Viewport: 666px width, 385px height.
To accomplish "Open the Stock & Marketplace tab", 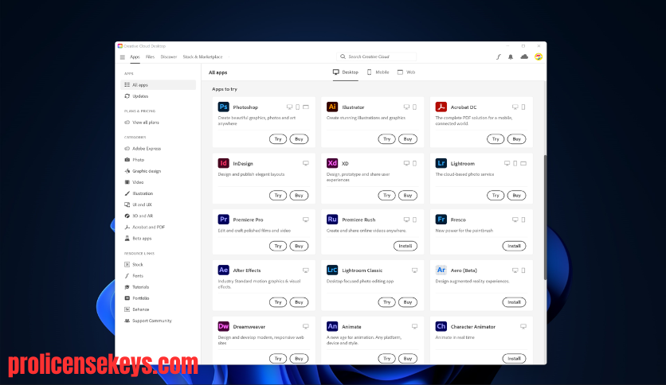I will point(202,56).
